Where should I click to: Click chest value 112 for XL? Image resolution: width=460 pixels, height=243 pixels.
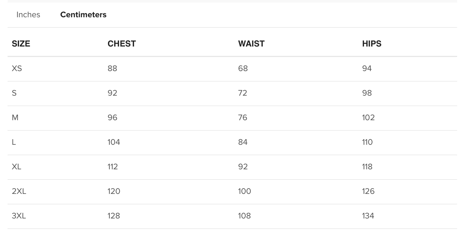113,167
